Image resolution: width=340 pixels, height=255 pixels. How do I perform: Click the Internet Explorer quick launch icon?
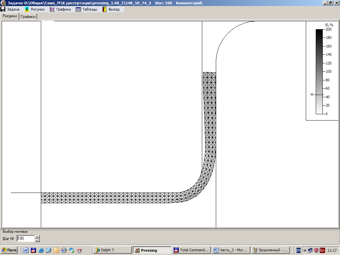41,250
